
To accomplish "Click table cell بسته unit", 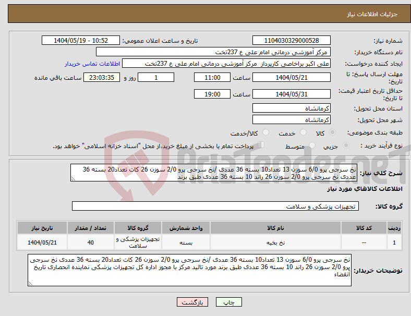I will point(186,242).
